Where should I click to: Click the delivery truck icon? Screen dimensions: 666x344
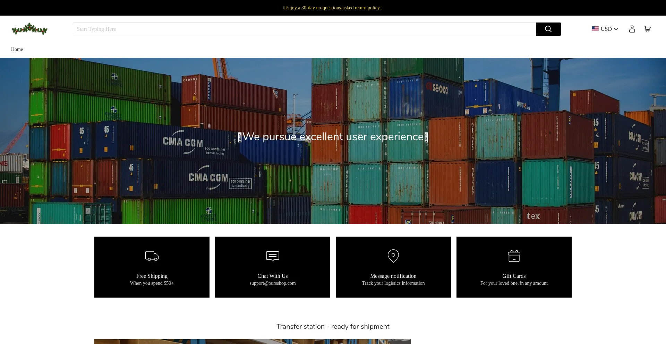point(152,256)
